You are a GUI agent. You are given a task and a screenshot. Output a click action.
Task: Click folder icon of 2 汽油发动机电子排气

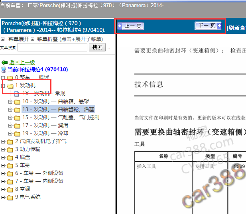10,142
